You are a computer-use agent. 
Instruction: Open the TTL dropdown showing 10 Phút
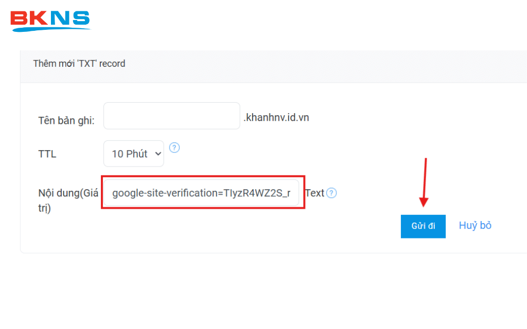[133, 154]
